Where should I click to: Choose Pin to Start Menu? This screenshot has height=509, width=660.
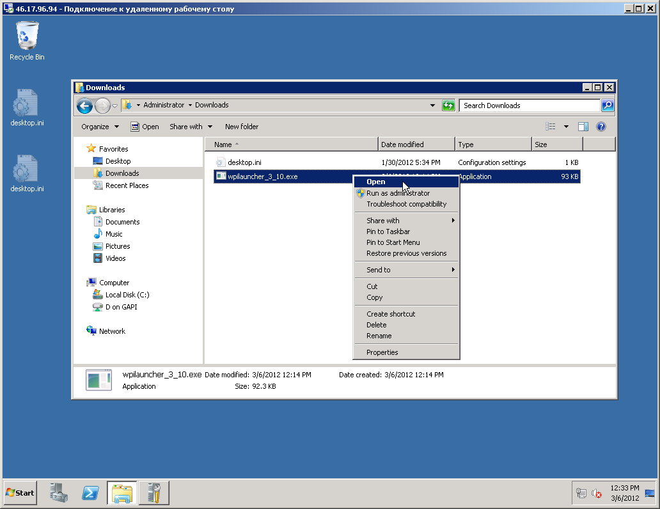click(x=406, y=242)
